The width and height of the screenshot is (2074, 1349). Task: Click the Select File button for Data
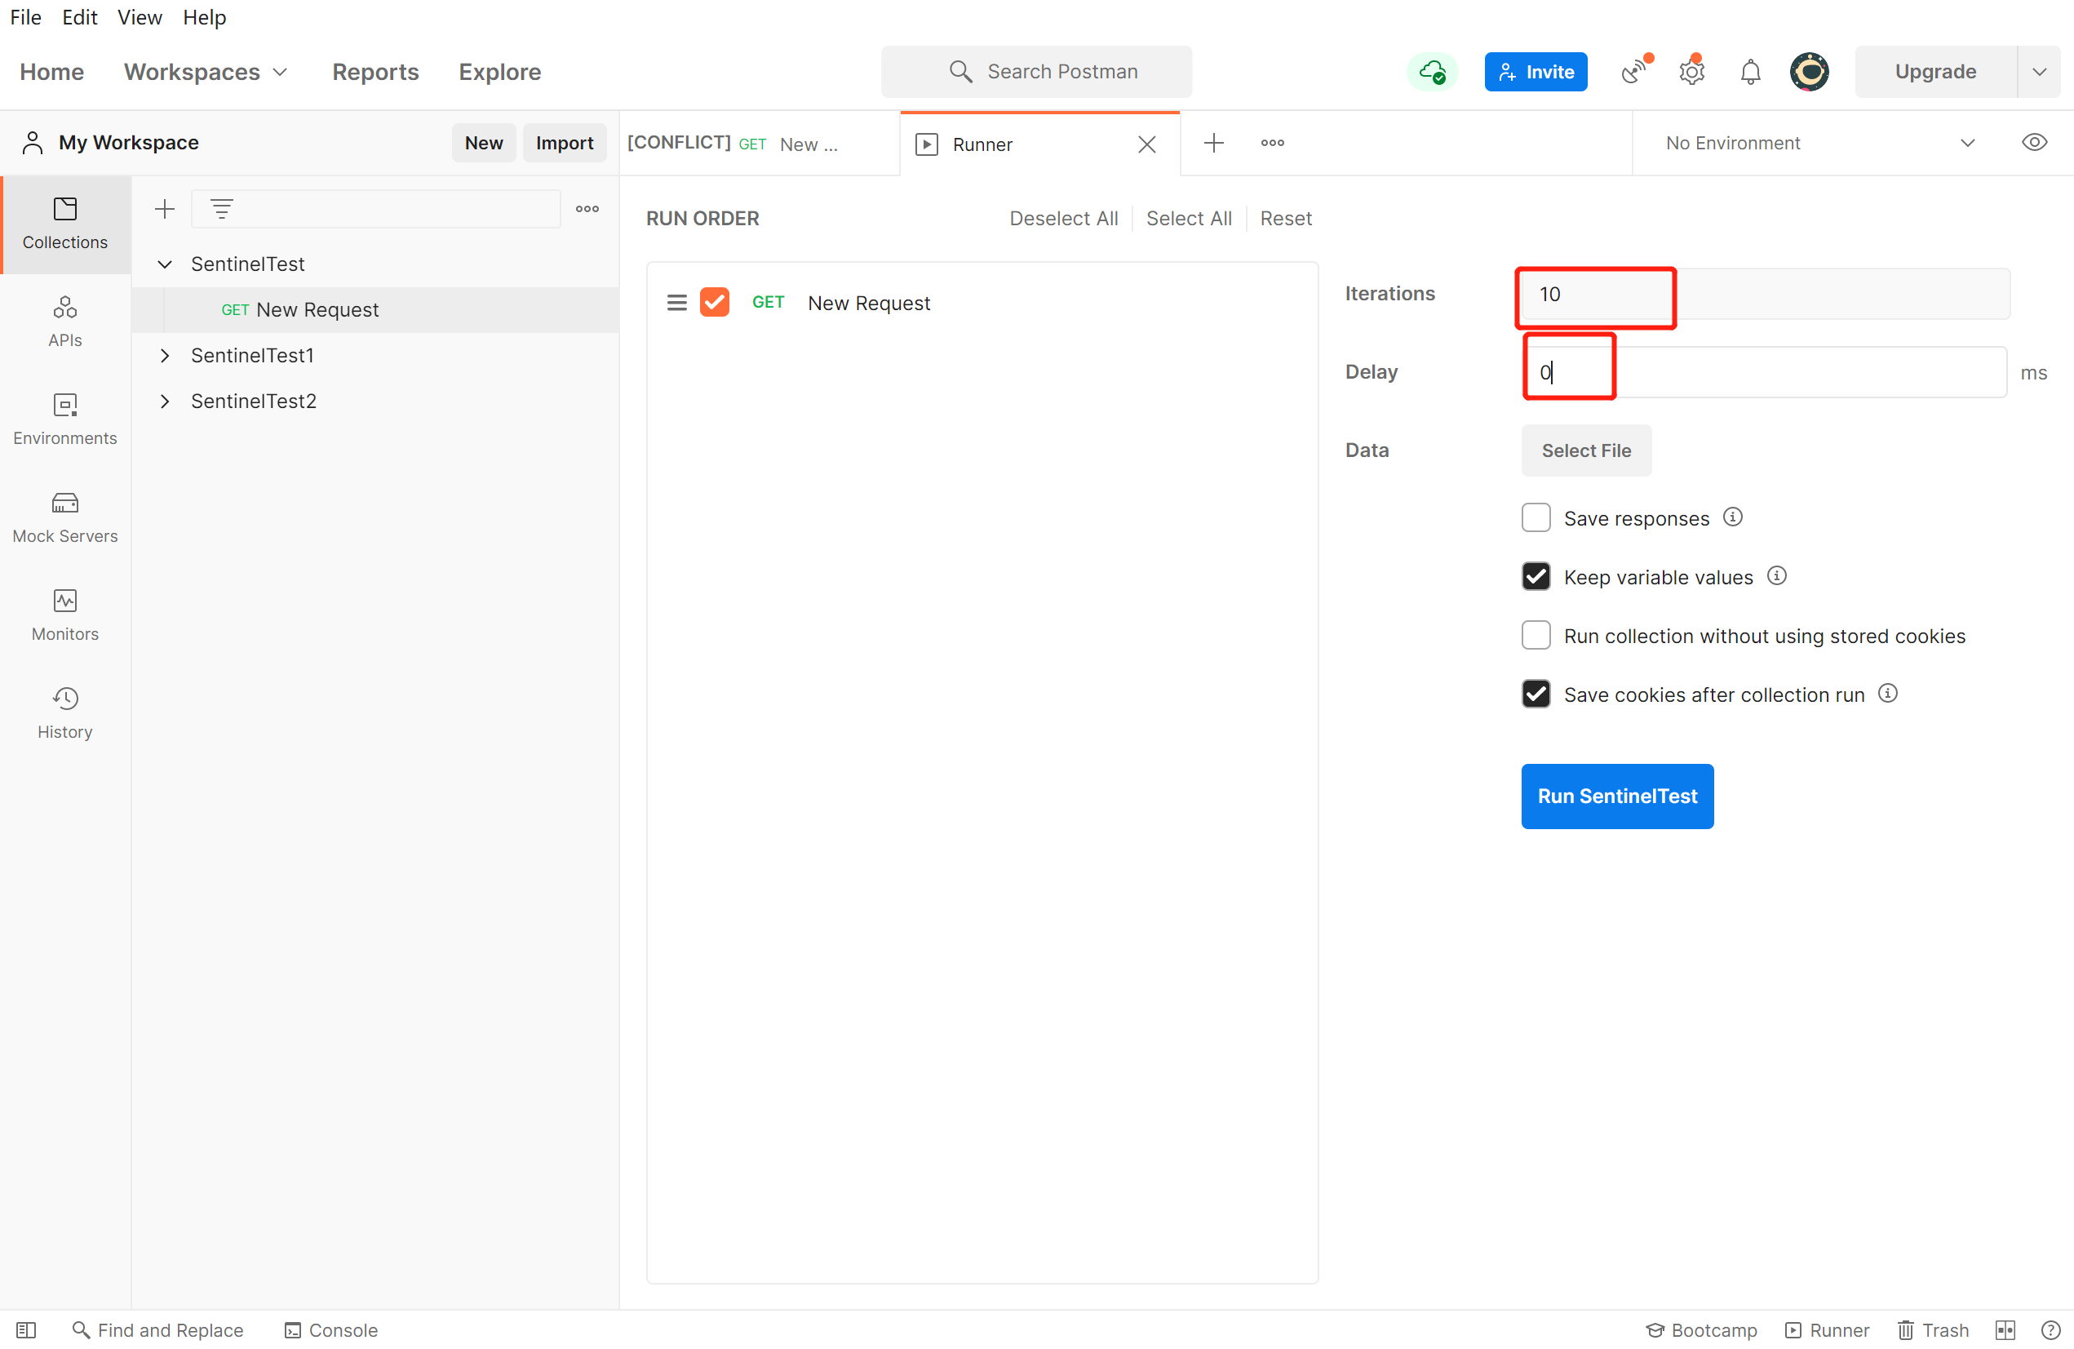[1586, 449]
